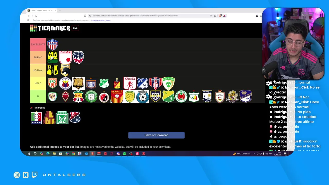The height and width of the screenshot is (185, 329).
Task: Open the Windows Start menu
Action: point(29,154)
